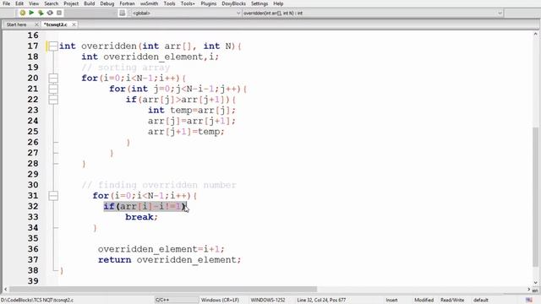The height and width of the screenshot is (304, 541).
Task: Click the Insert mode status entry
Action: (x=391, y=300)
